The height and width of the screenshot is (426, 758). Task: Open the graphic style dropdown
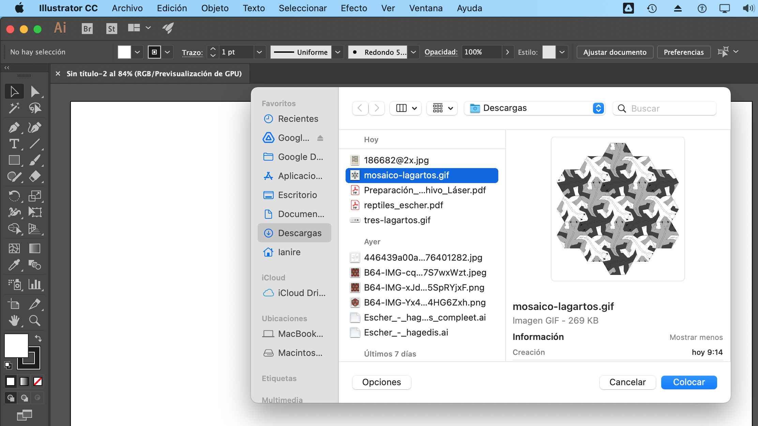[562, 52]
